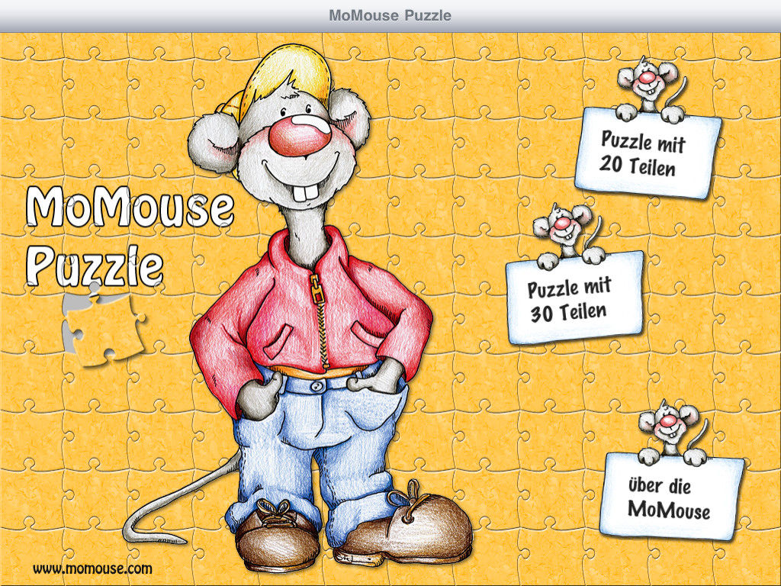
Task: Click the big mouse's red nose
Action: tap(300, 139)
